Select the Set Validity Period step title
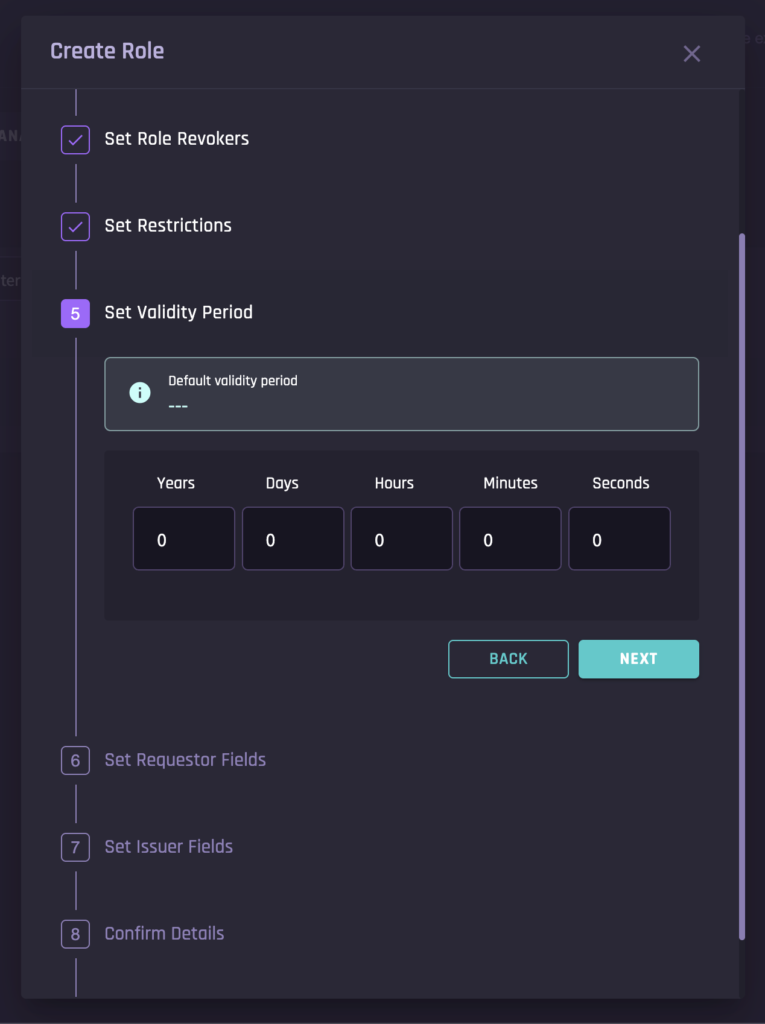 click(x=179, y=312)
